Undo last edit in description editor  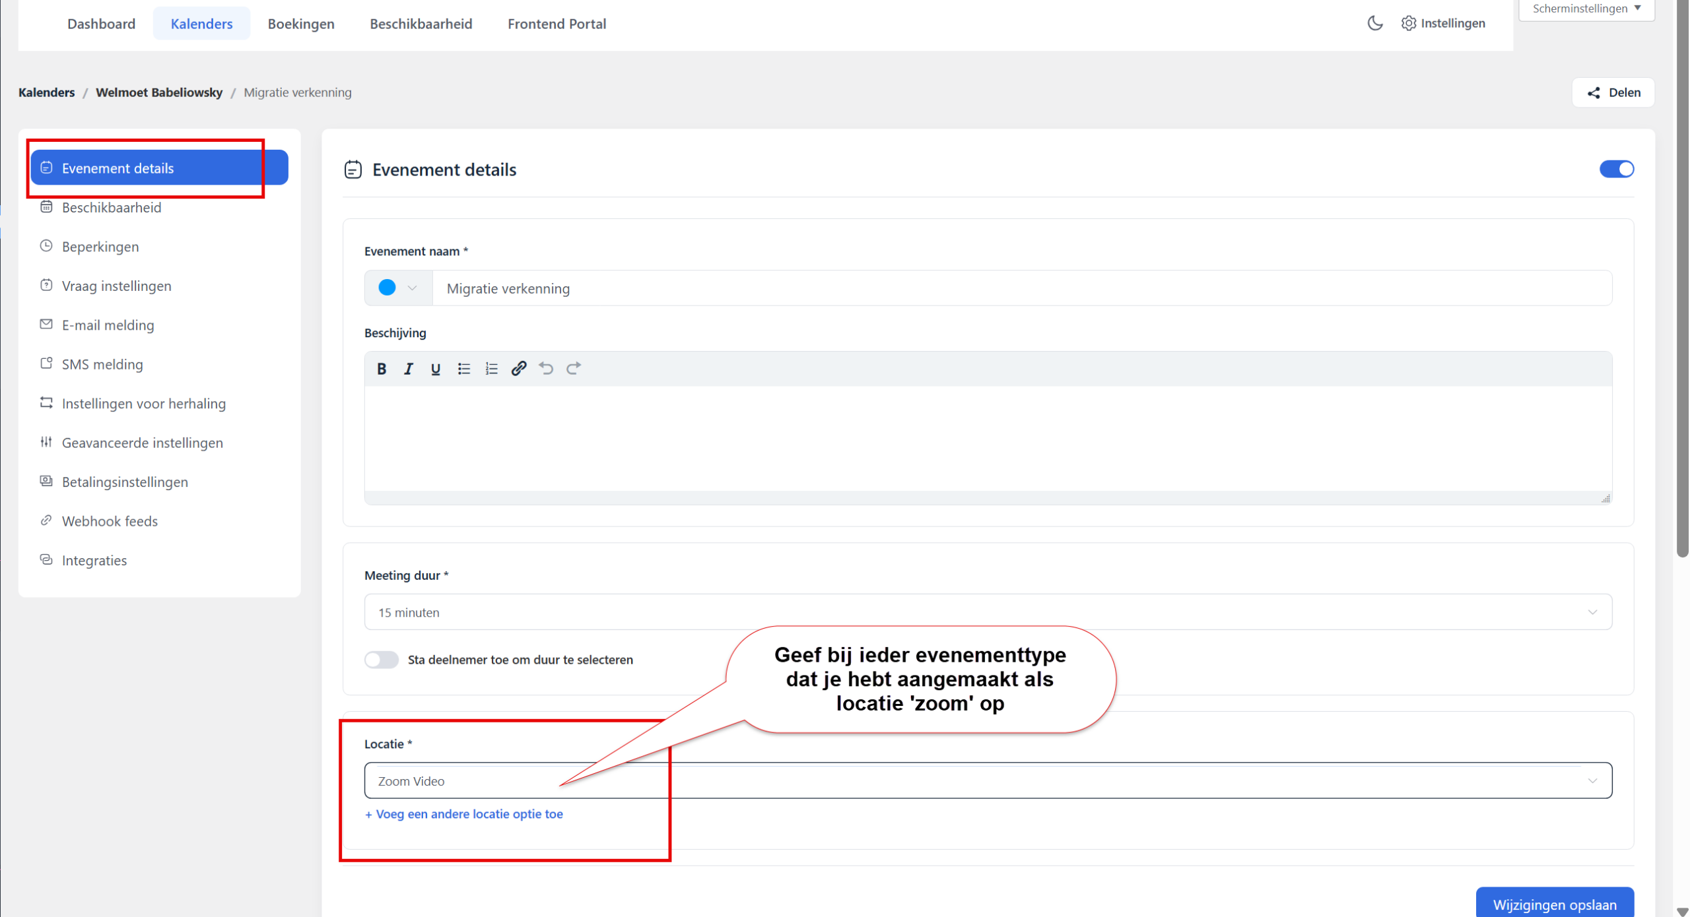click(546, 369)
